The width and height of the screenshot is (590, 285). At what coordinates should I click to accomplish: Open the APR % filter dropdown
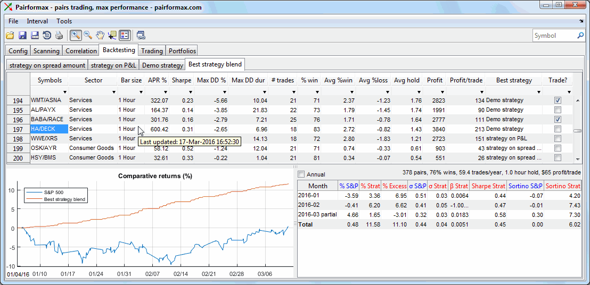[x=165, y=92]
